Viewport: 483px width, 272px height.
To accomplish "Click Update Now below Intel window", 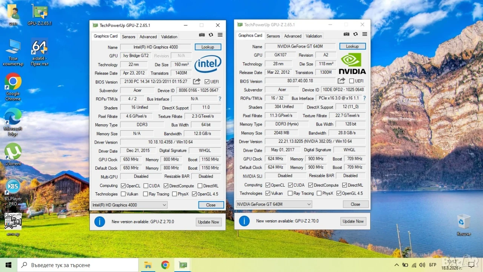I will click(209, 222).
